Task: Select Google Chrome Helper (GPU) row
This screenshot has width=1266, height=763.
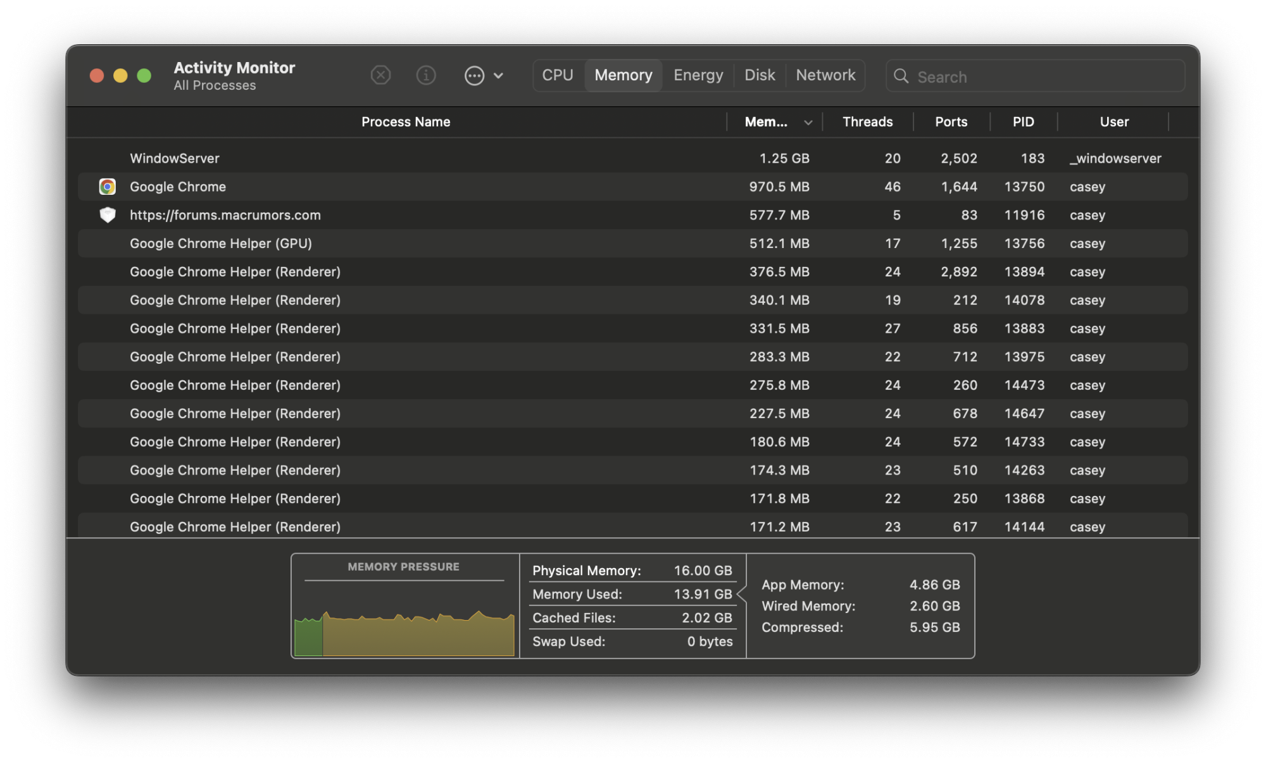Action: (632, 244)
